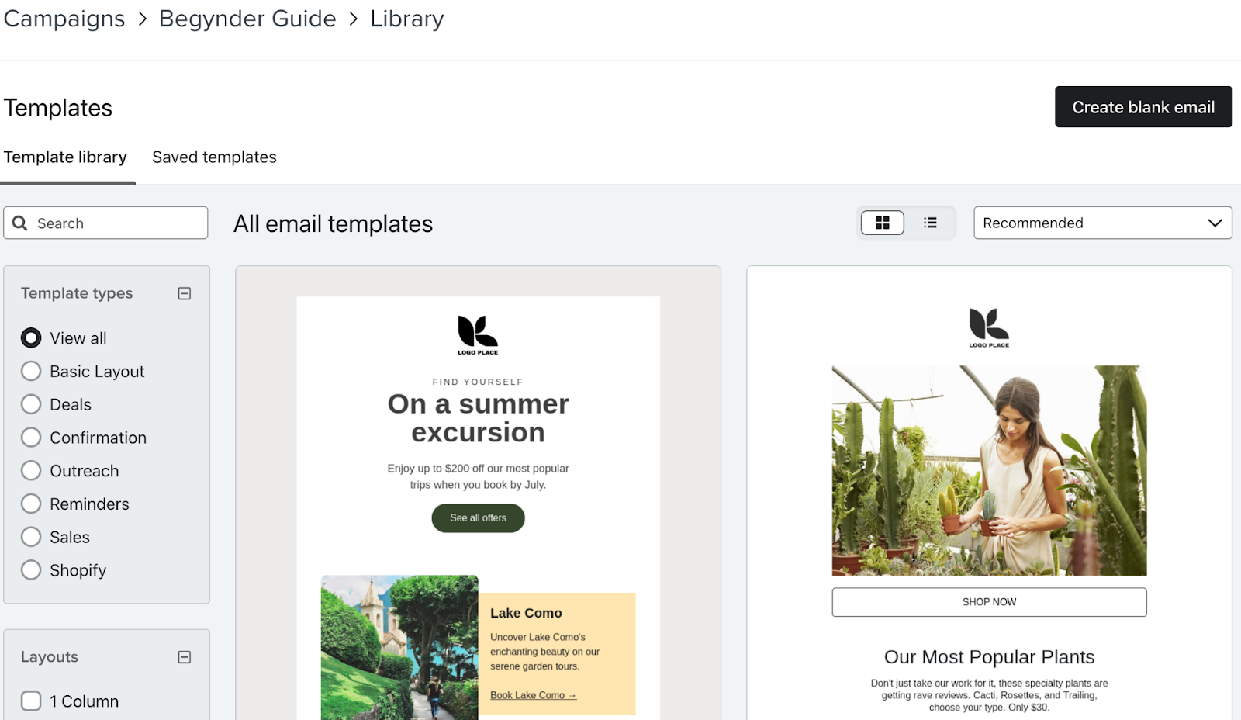Screen dimensions: 1241x720
Task: Click the leaf logo in excursion template
Action: point(478,335)
